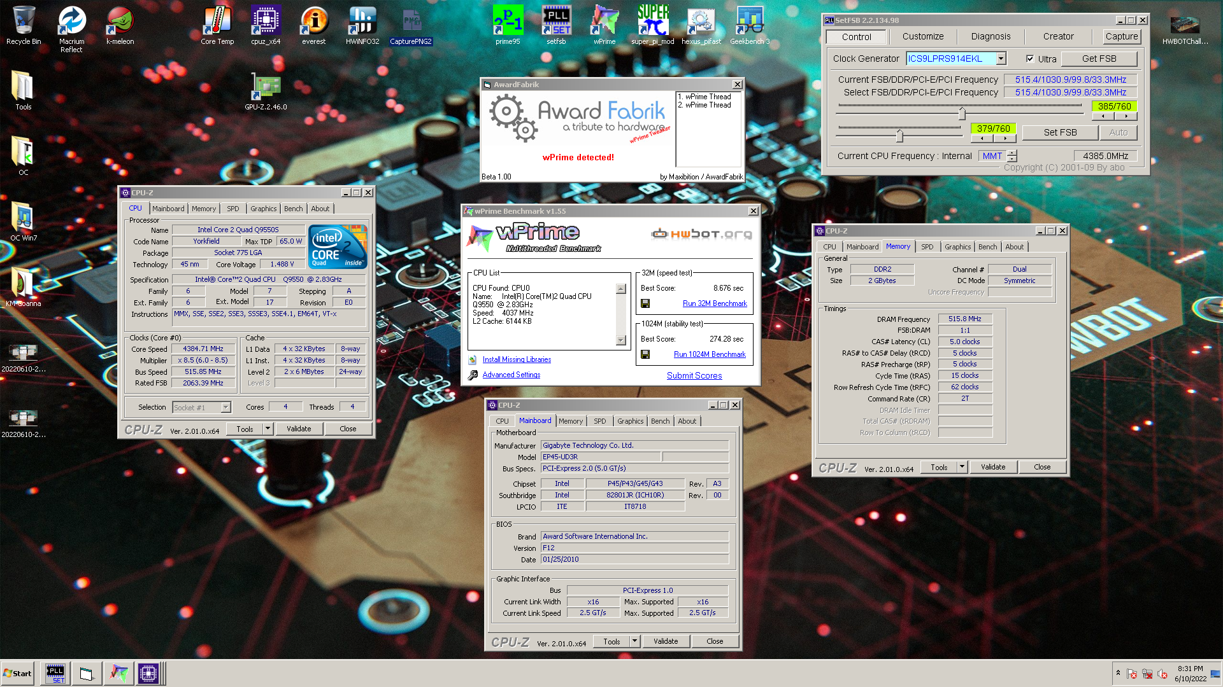Launch hexus_pifast from the desktop
Viewport: 1223px width, 687px height.
(701, 25)
